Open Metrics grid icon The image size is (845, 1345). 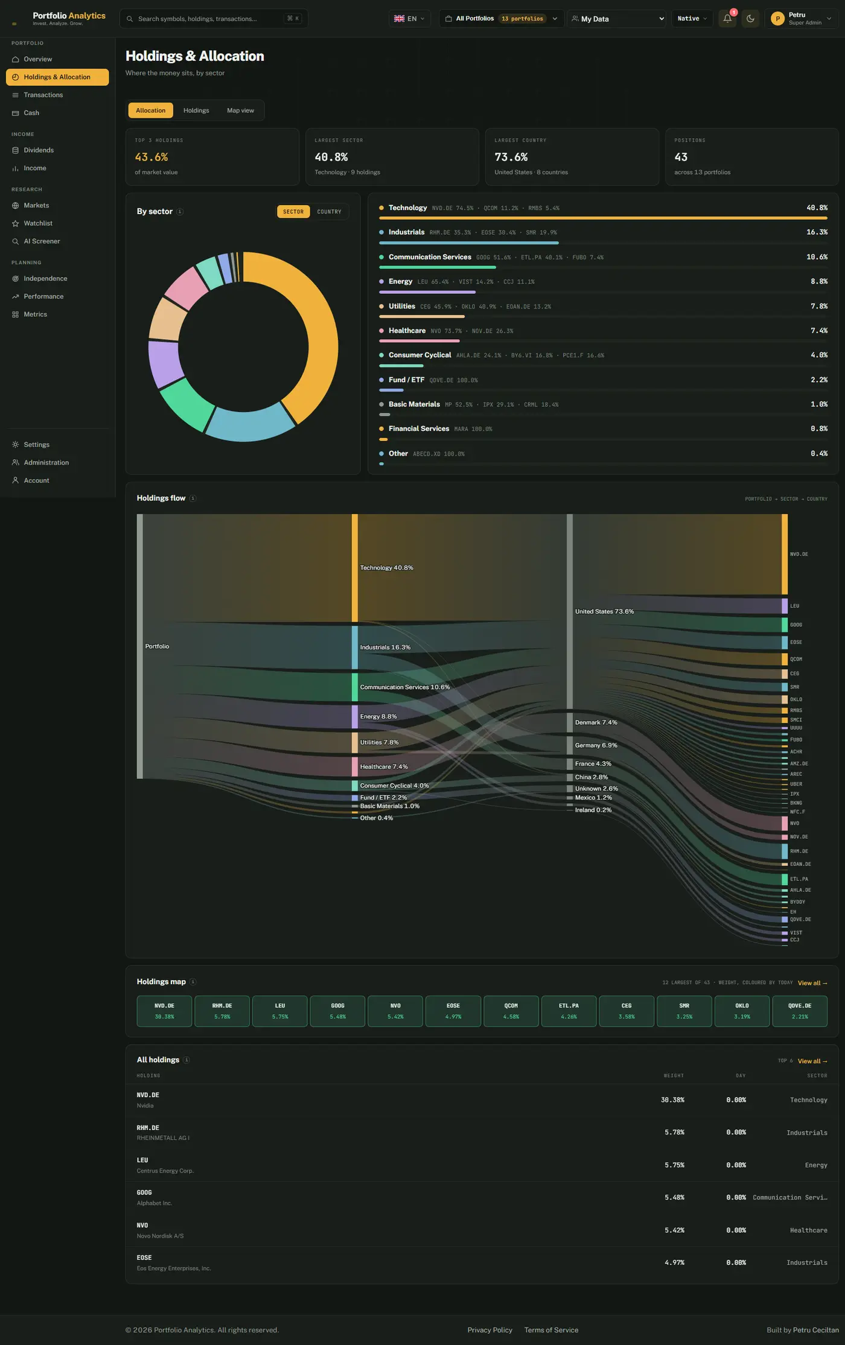(x=16, y=314)
